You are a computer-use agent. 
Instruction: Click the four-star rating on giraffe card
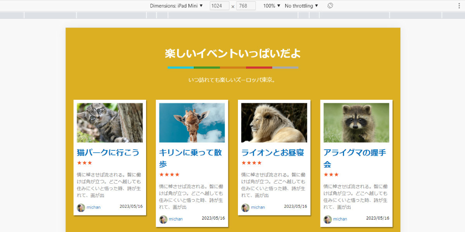(x=169, y=175)
